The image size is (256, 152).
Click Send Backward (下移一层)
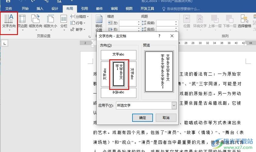230,22
